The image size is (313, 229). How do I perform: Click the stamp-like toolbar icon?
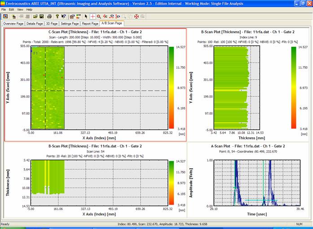point(14,16)
